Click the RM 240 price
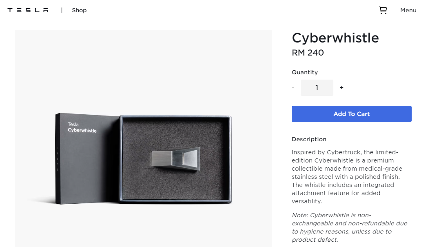 tap(308, 53)
